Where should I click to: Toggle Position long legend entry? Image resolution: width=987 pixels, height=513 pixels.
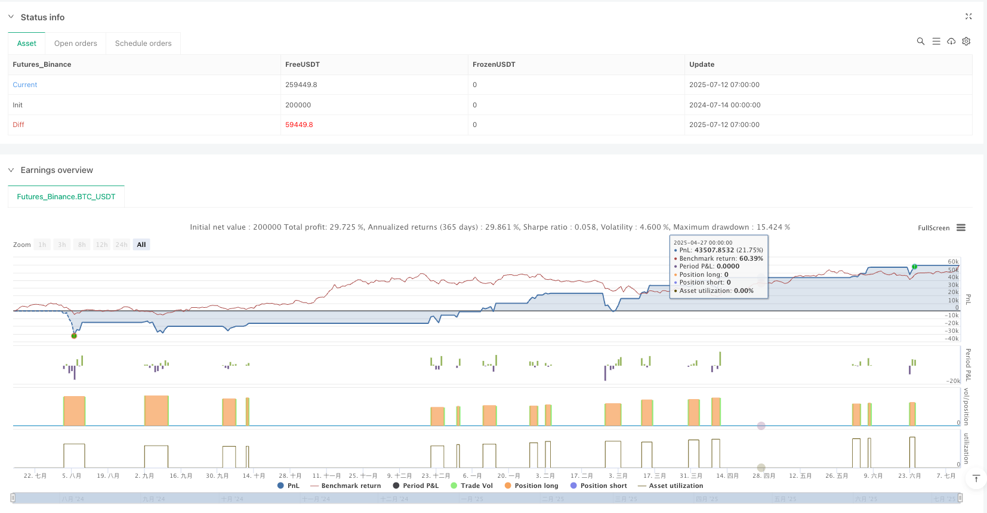[531, 486]
